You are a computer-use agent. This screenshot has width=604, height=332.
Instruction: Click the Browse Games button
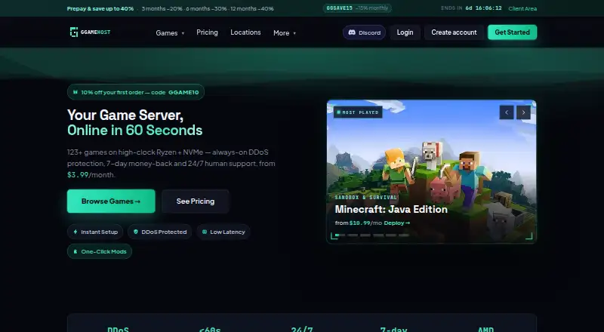(x=111, y=201)
